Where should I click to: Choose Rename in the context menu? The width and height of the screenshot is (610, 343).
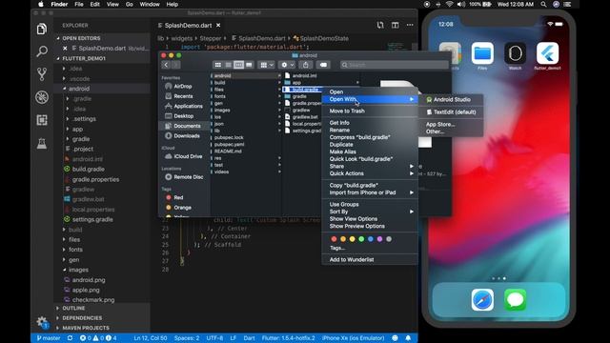point(339,130)
